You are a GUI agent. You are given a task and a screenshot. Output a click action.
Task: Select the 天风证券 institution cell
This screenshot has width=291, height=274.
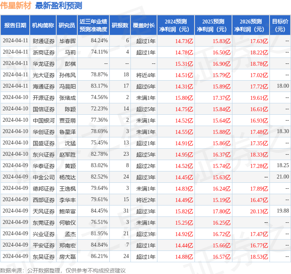[44, 211]
